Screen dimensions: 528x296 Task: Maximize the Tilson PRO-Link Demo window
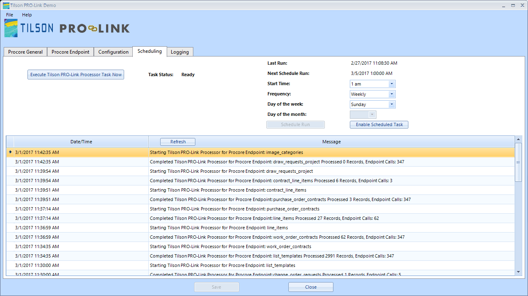click(513, 5)
